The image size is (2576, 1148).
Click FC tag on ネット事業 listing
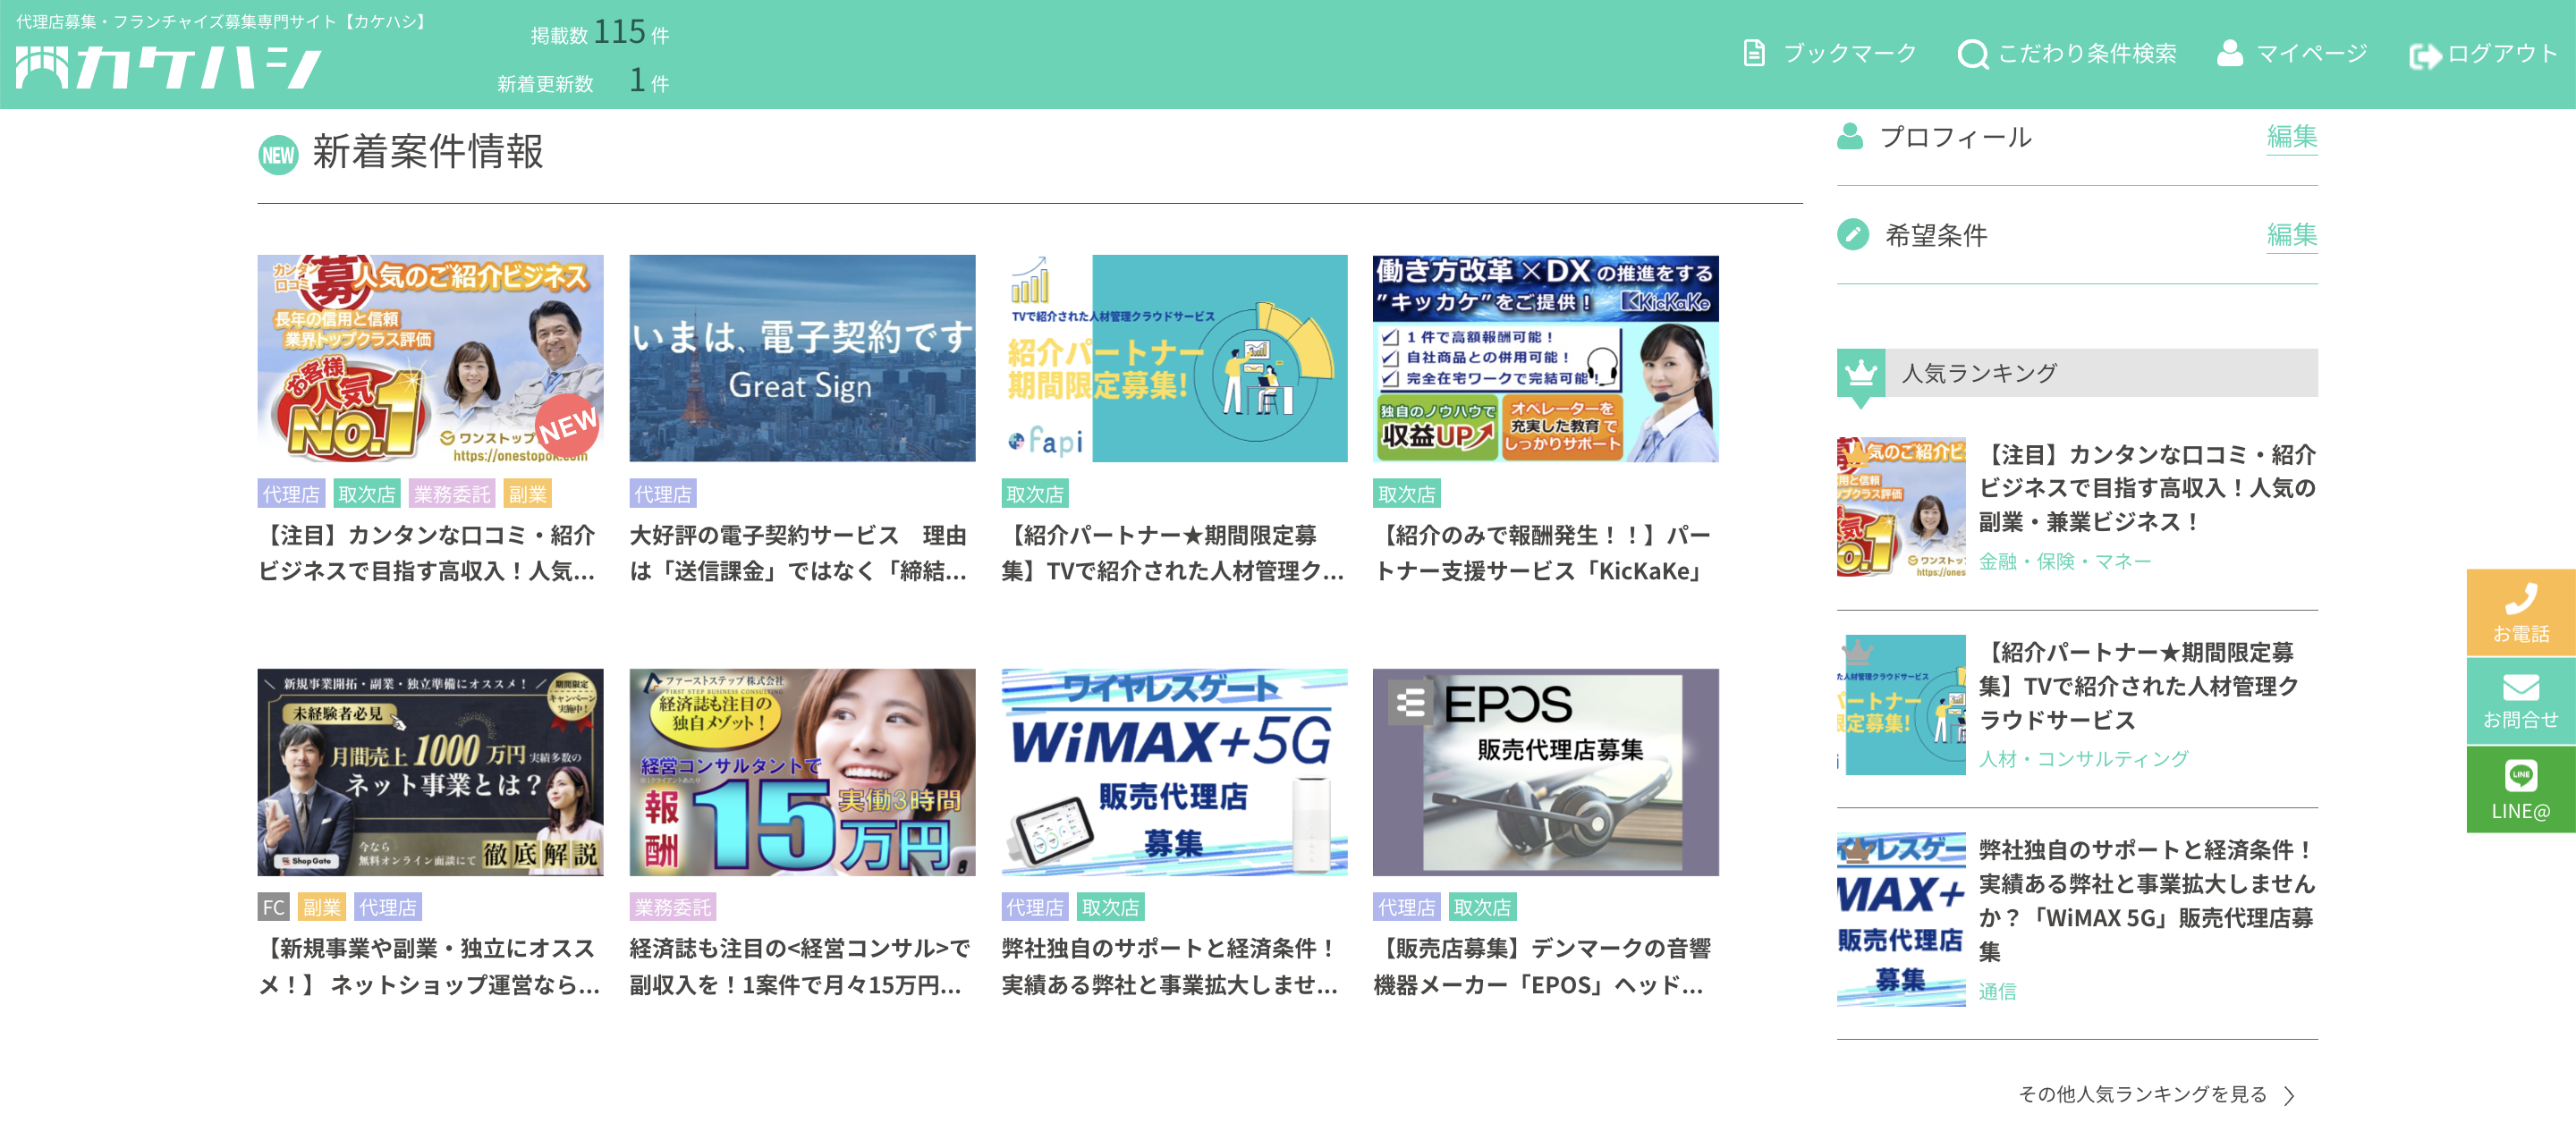pyautogui.click(x=273, y=908)
